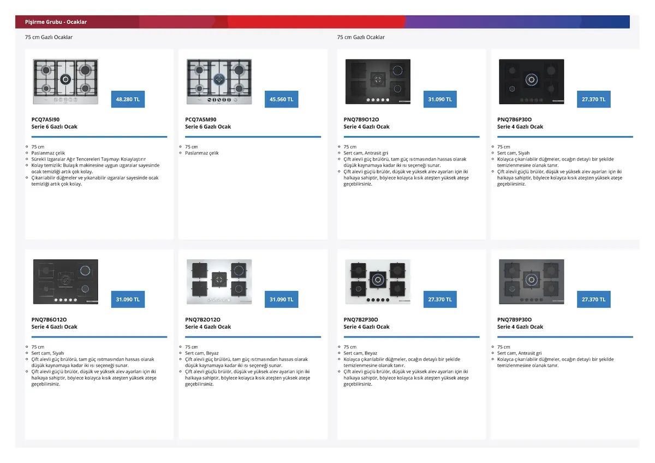Click the PNQ7B6O12O Serie 4 product title

[x=54, y=323]
